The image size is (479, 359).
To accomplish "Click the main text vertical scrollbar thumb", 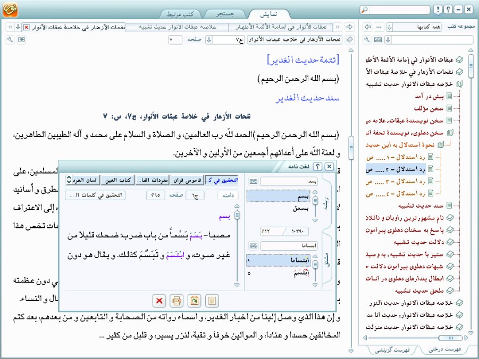I will click(x=351, y=148).
